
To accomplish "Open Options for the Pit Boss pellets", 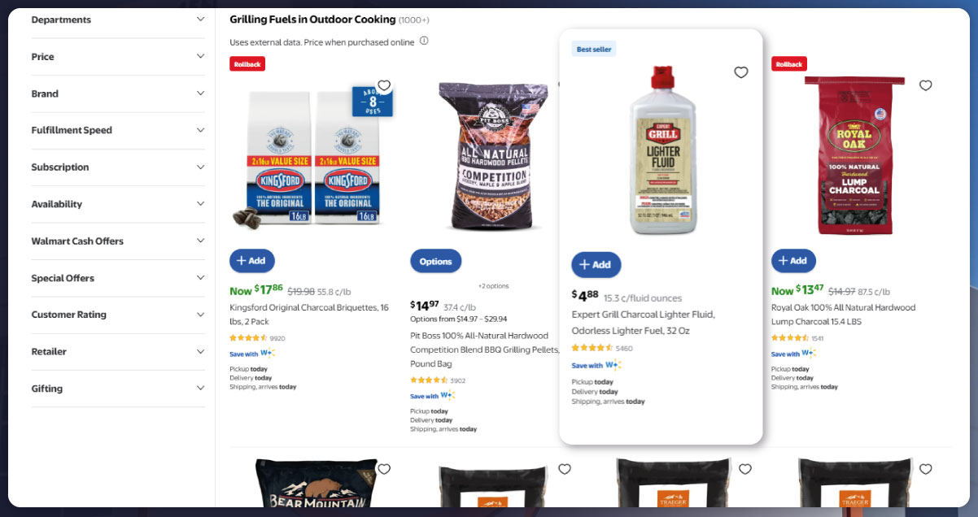I will coord(435,260).
